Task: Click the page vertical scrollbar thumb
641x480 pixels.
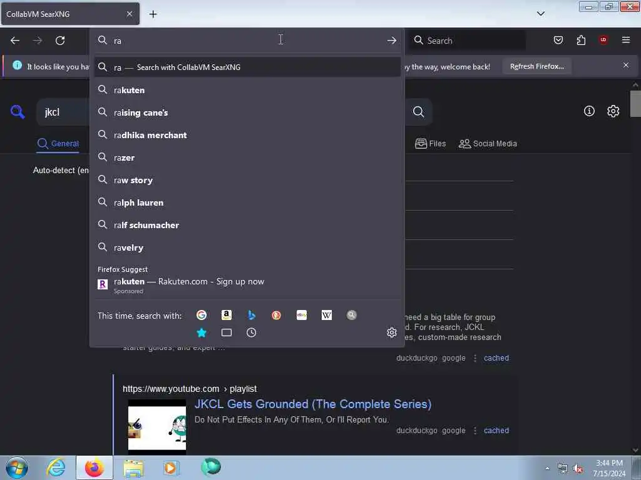Action: coord(635,104)
